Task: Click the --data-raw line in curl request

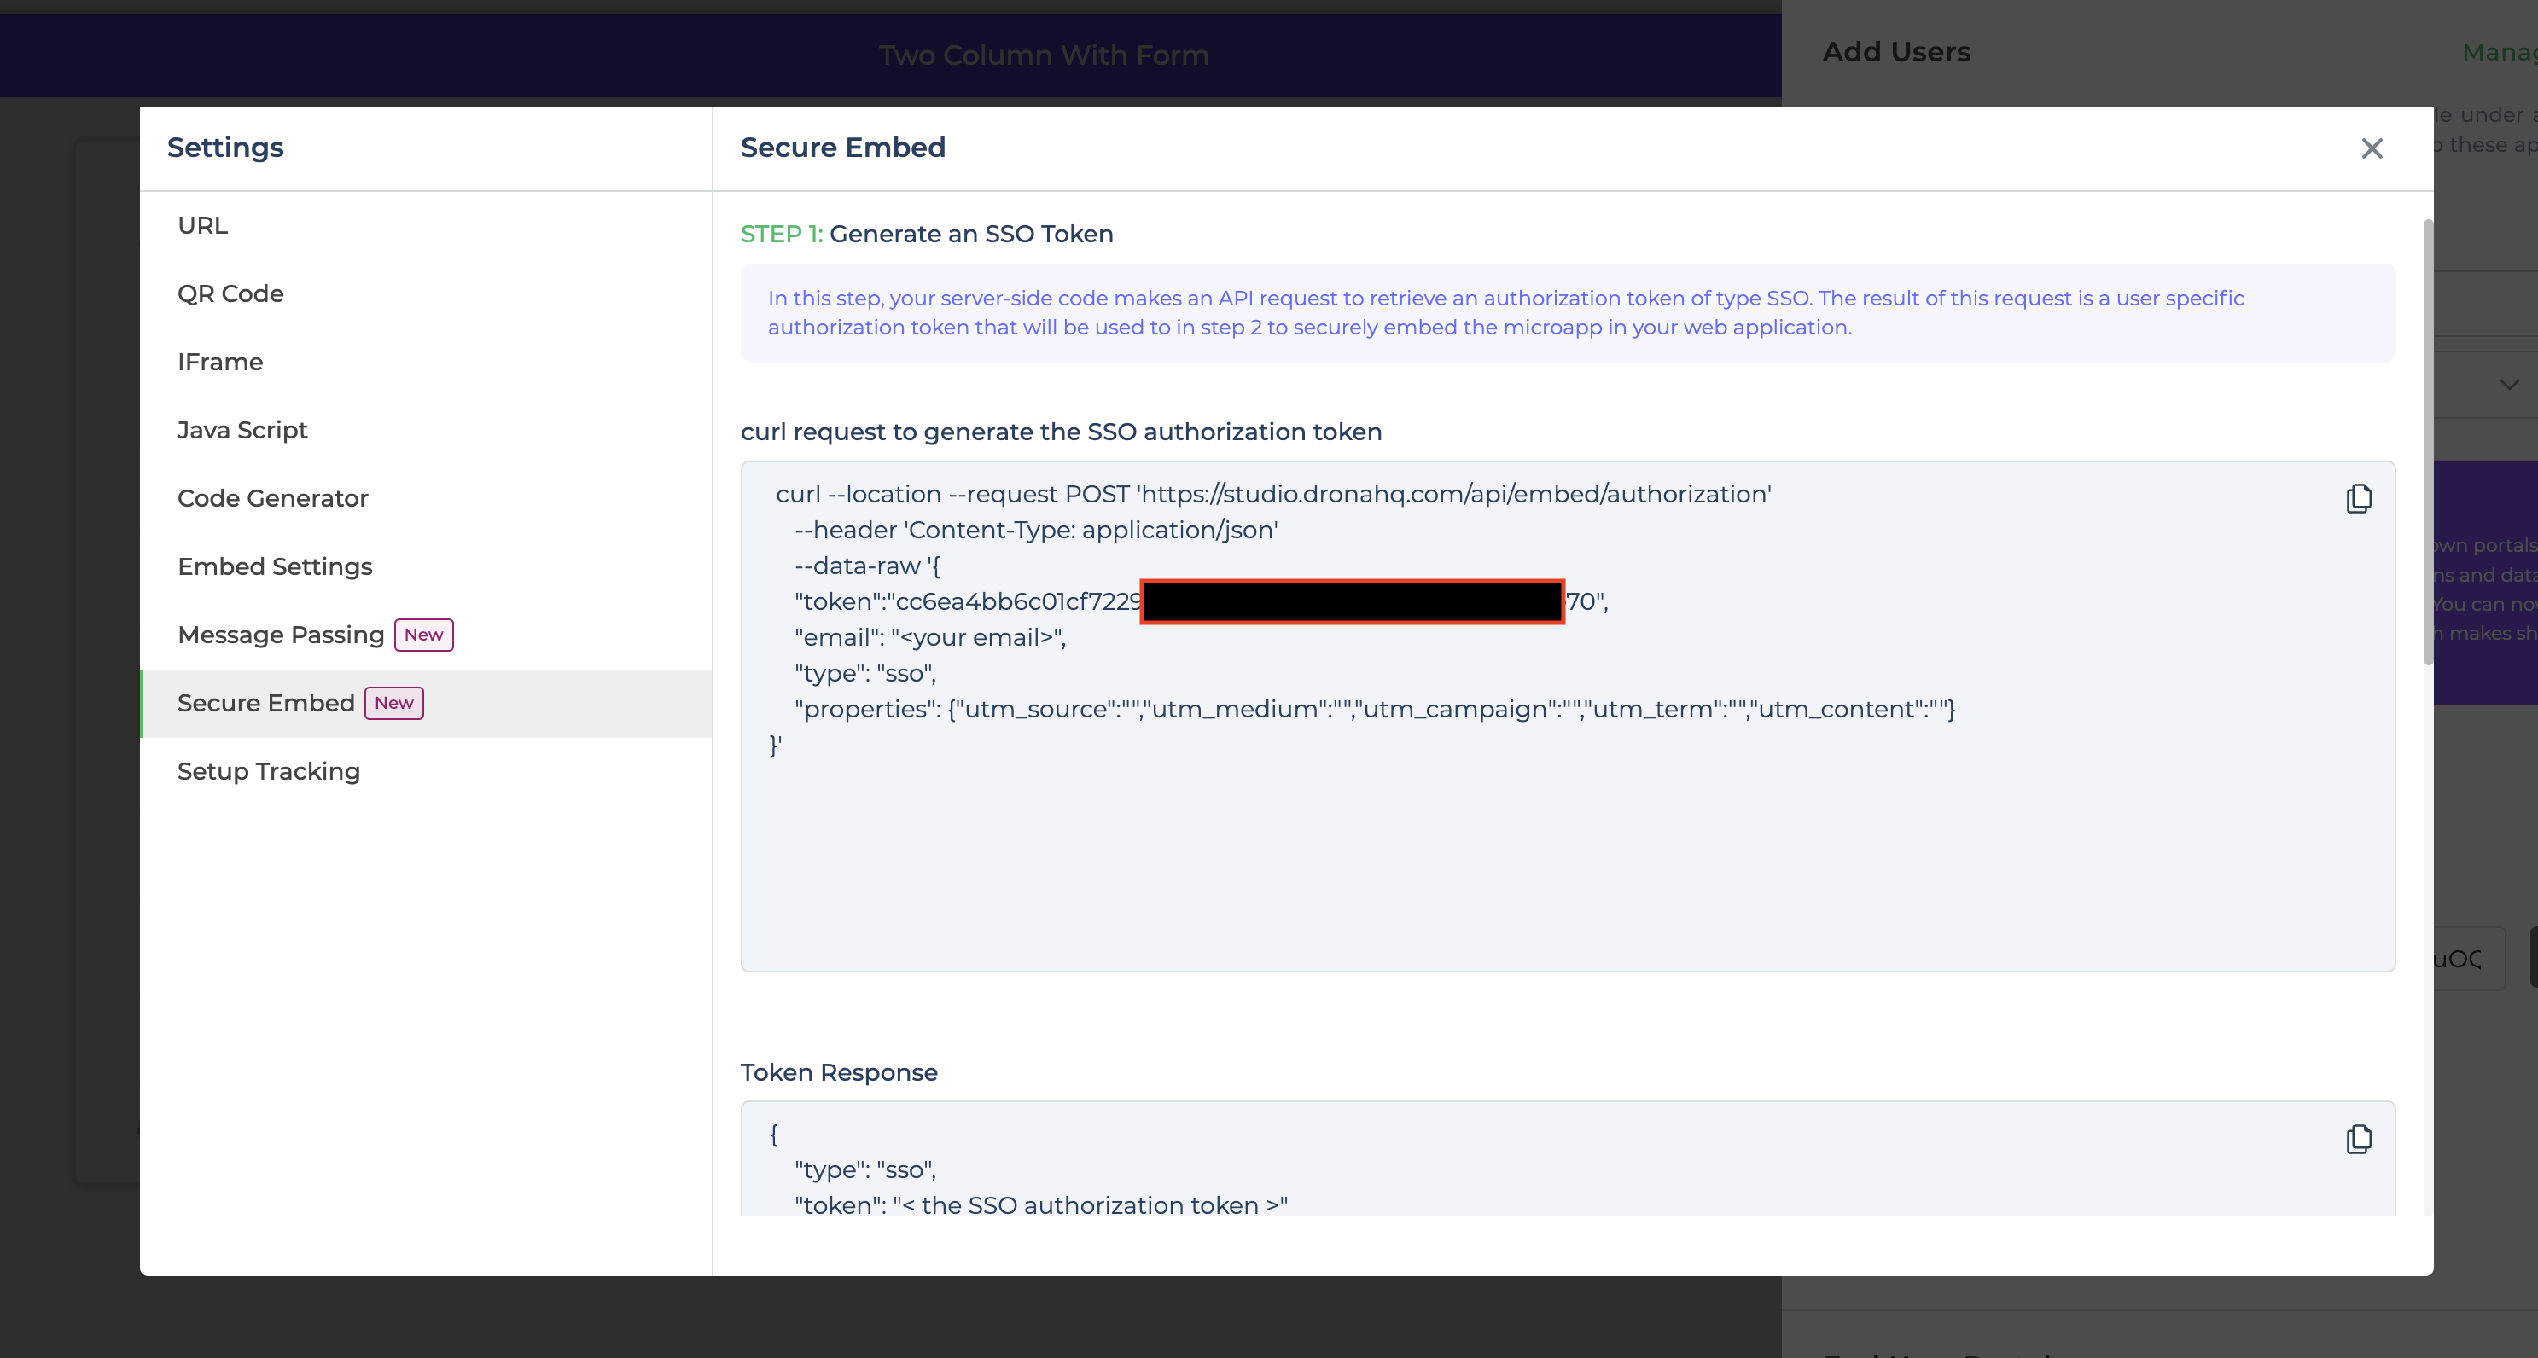Action: point(867,566)
